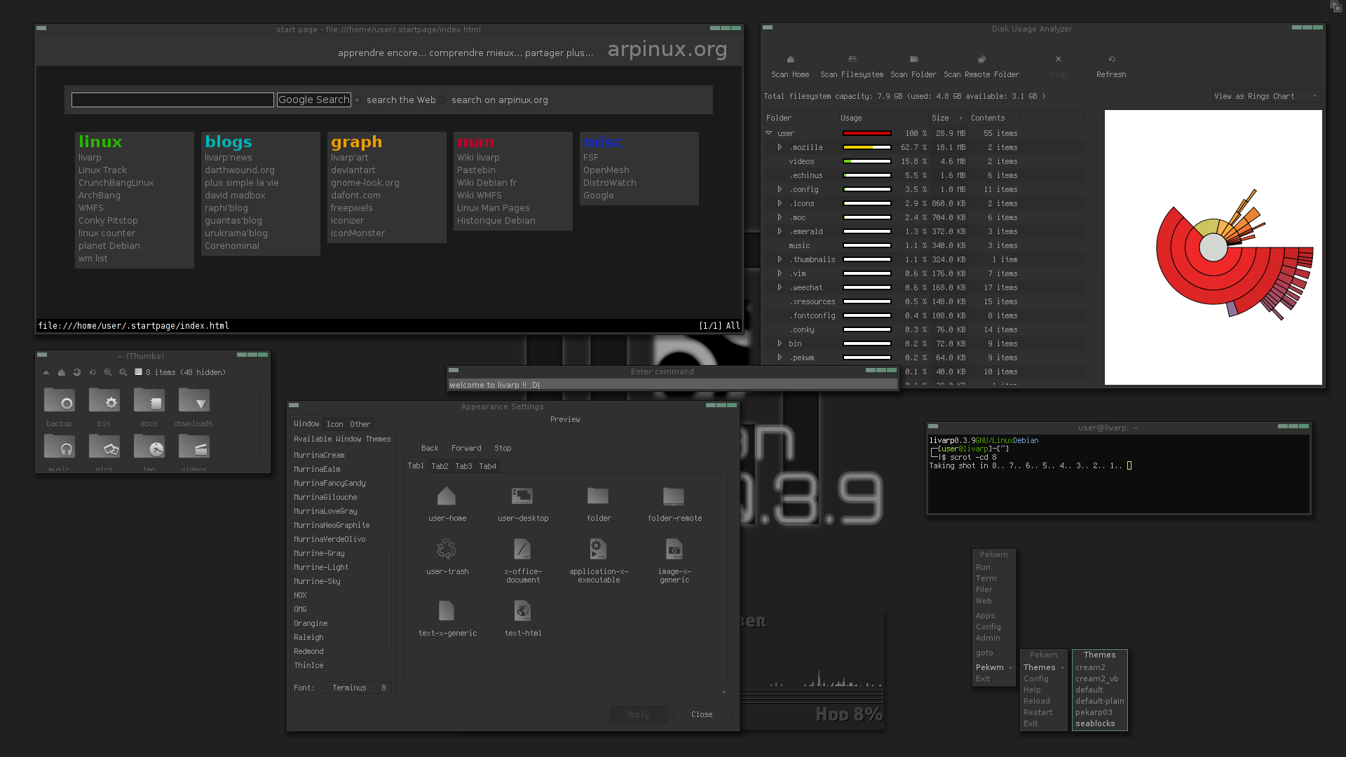Click the window themes list scrollbar

(388, 599)
